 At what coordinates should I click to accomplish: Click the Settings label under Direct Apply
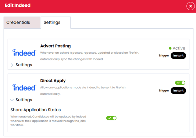coord(24,100)
